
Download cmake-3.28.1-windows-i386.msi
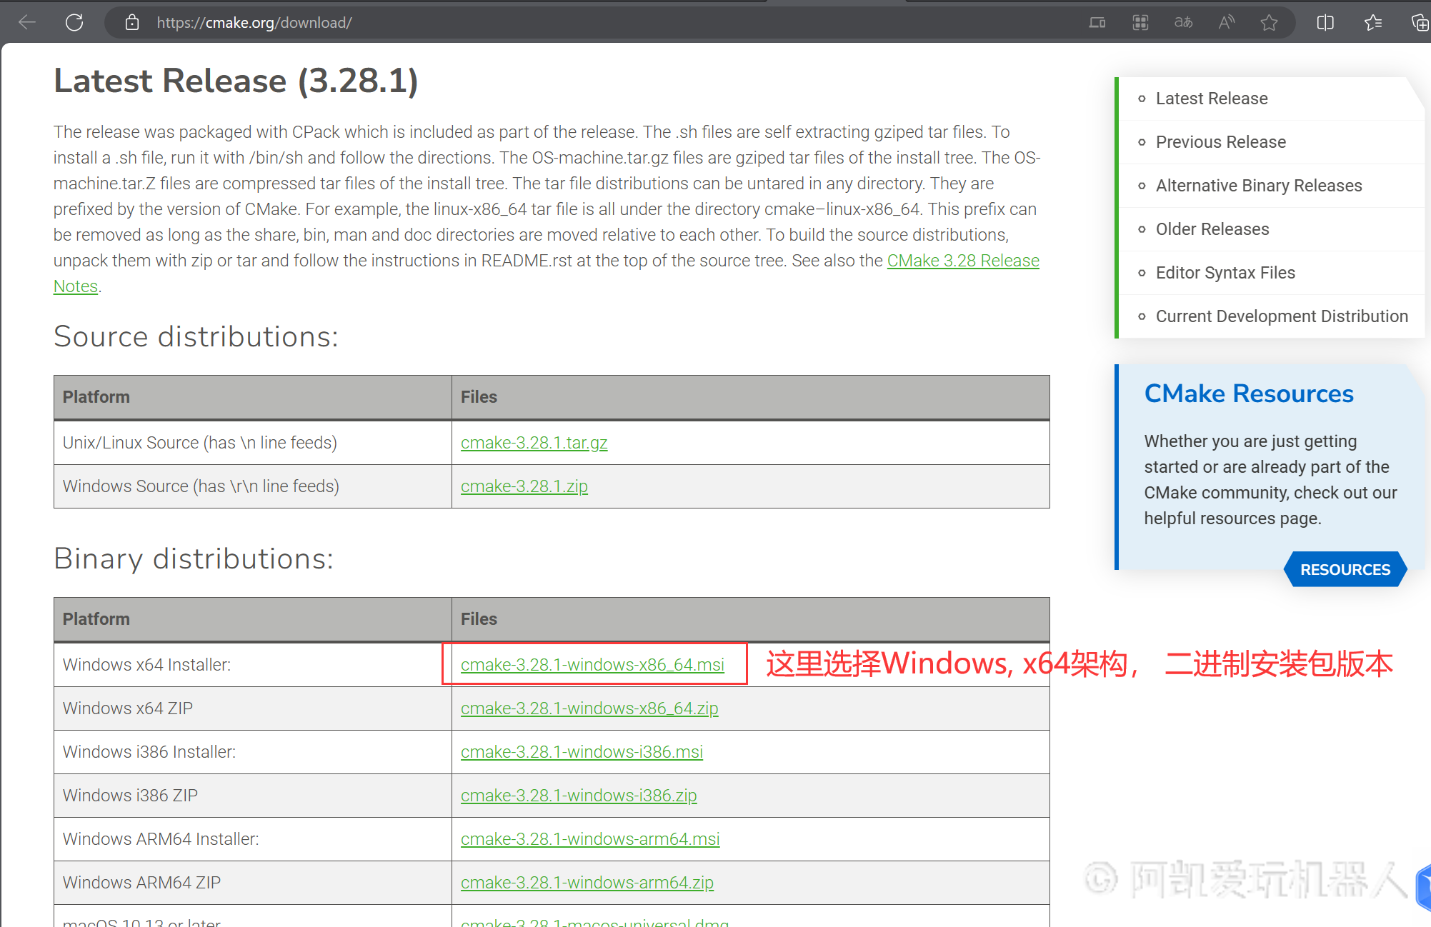coord(582,752)
